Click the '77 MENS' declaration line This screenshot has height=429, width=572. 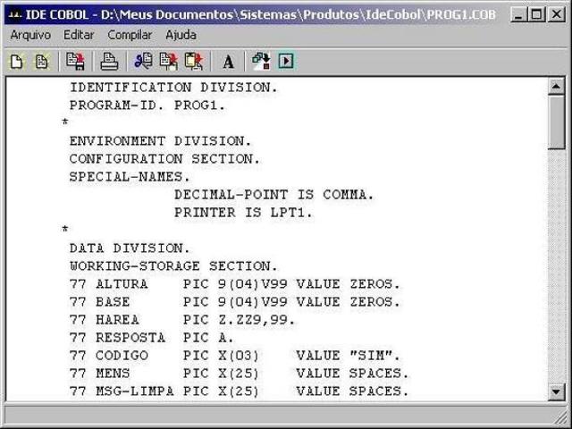(x=240, y=374)
